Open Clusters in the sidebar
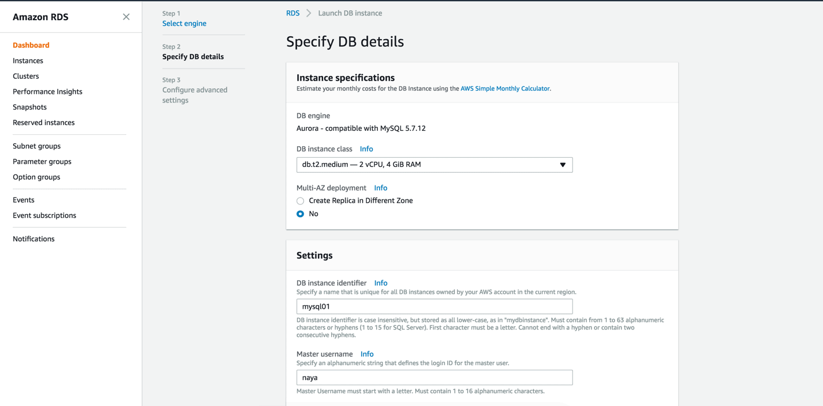Viewport: 823px width, 406px height. point(26,76)
